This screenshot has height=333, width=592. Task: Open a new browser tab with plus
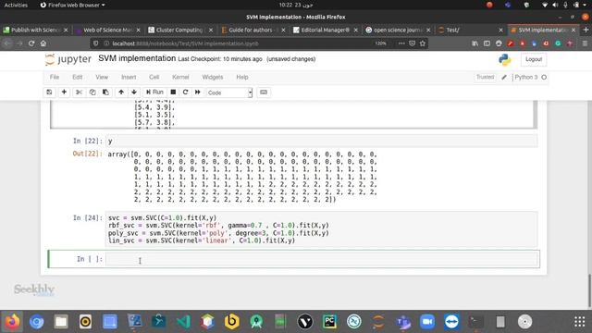(586, 30)
